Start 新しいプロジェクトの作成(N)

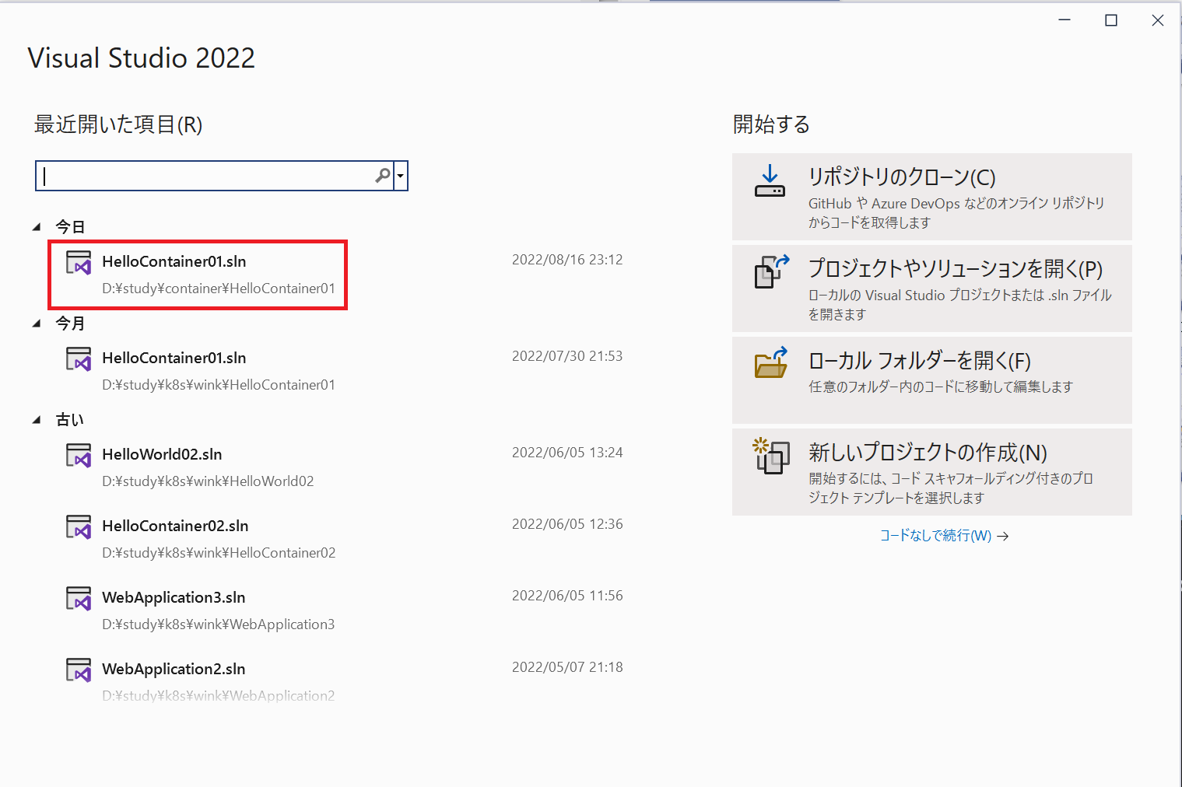931,472
